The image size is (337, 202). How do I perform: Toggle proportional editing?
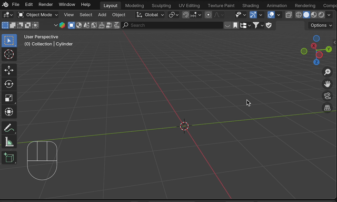(x=208, y=15)
